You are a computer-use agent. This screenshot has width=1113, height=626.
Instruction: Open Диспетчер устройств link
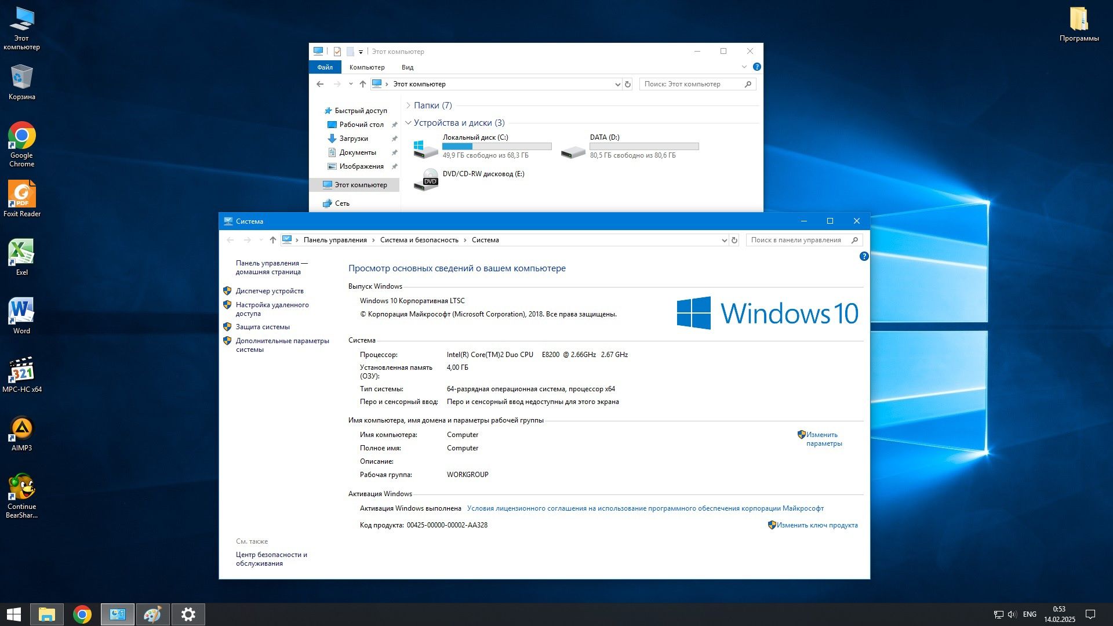point(270,291)
